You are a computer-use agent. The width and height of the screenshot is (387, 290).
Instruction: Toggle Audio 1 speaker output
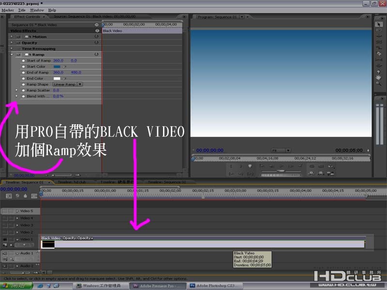5,253
